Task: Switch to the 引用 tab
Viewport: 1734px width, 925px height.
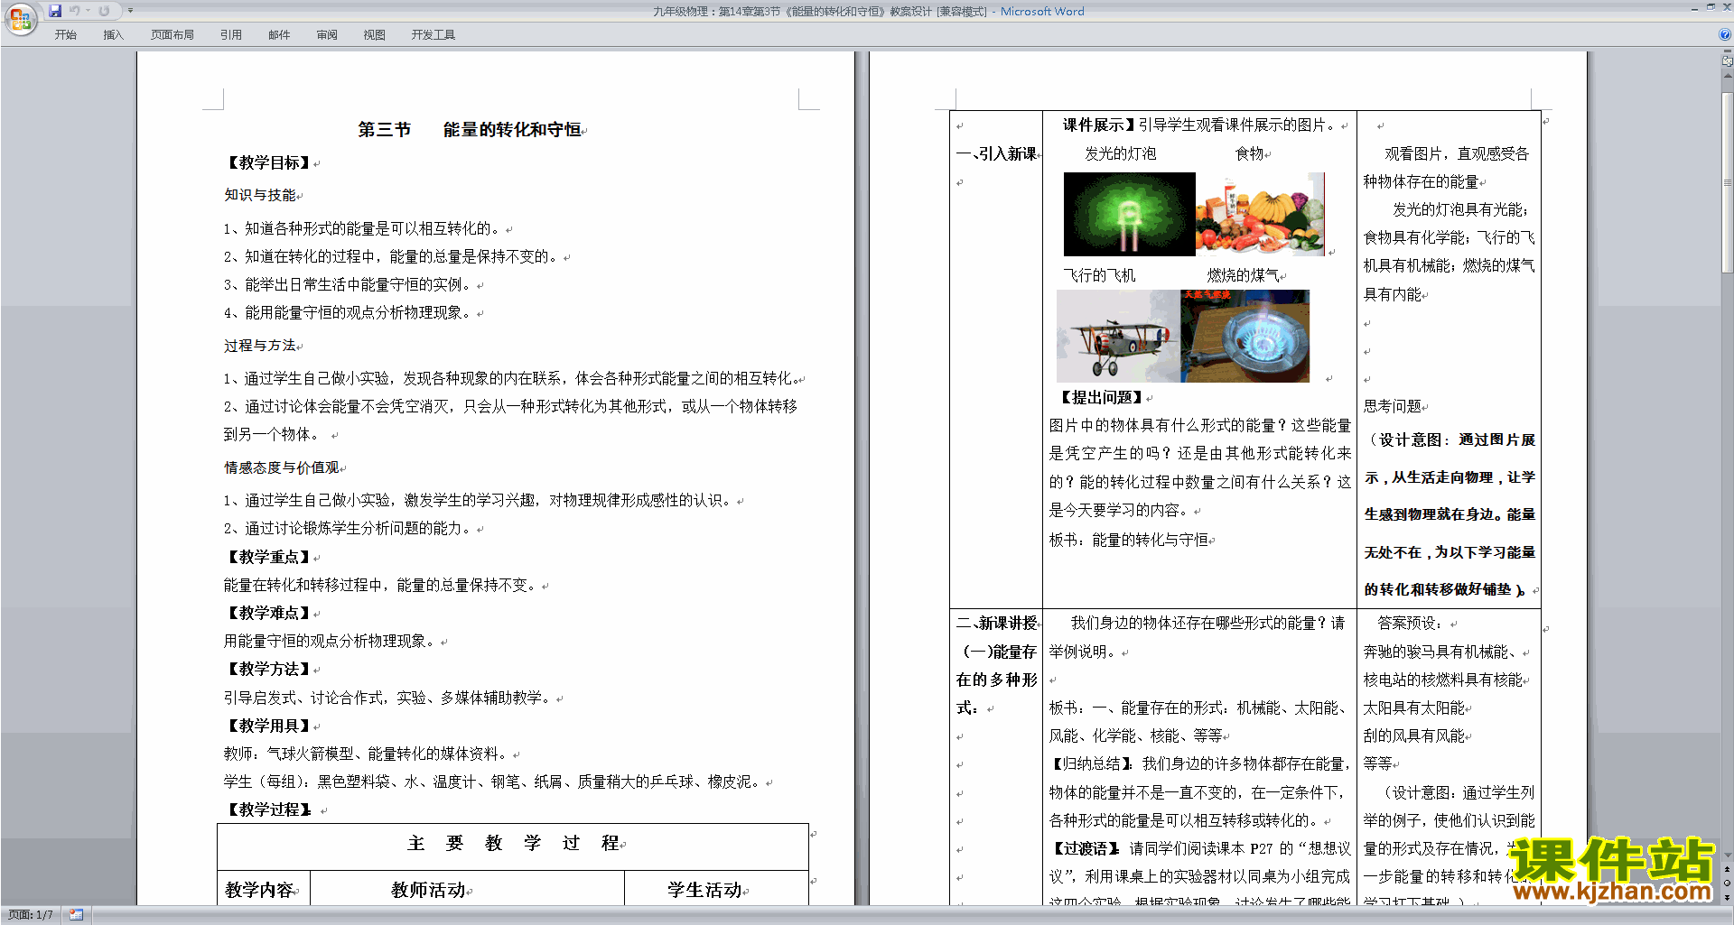Action: point(231,35)
